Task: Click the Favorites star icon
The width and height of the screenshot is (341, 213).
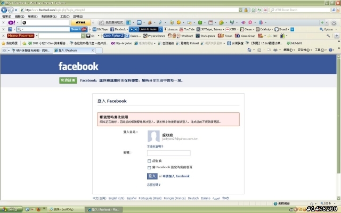Action: (3, 43)
